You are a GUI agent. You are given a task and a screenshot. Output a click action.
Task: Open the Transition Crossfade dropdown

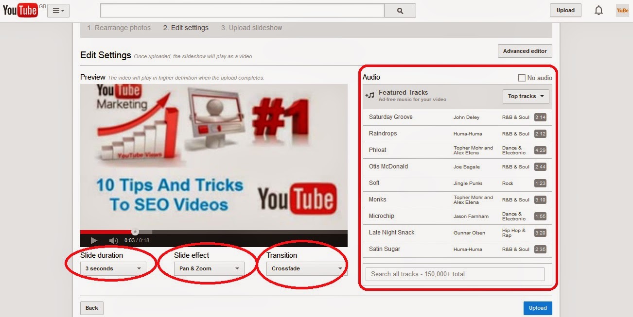coord(306,268)
